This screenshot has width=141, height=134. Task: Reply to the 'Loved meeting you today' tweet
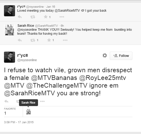point(20,17)
